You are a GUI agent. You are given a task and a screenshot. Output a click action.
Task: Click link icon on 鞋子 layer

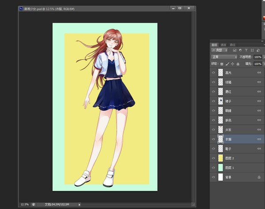pyautogui.click(x=259, y=148)
